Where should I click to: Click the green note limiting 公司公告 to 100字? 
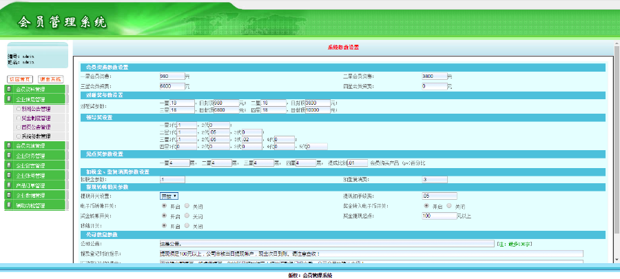[514, 245]
